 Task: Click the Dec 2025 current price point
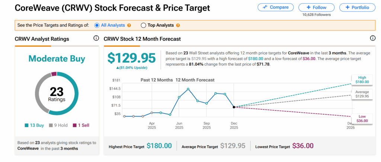click(234, 107)
